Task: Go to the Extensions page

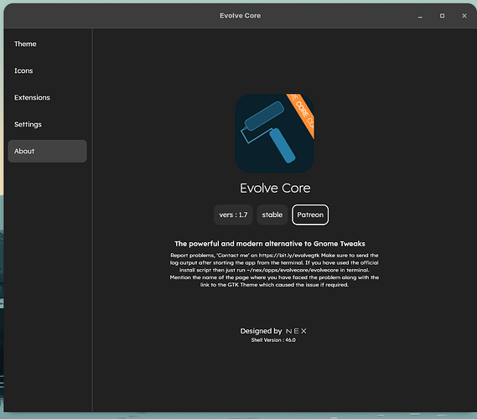Action: pyautogui.click(x=47, y=97)
